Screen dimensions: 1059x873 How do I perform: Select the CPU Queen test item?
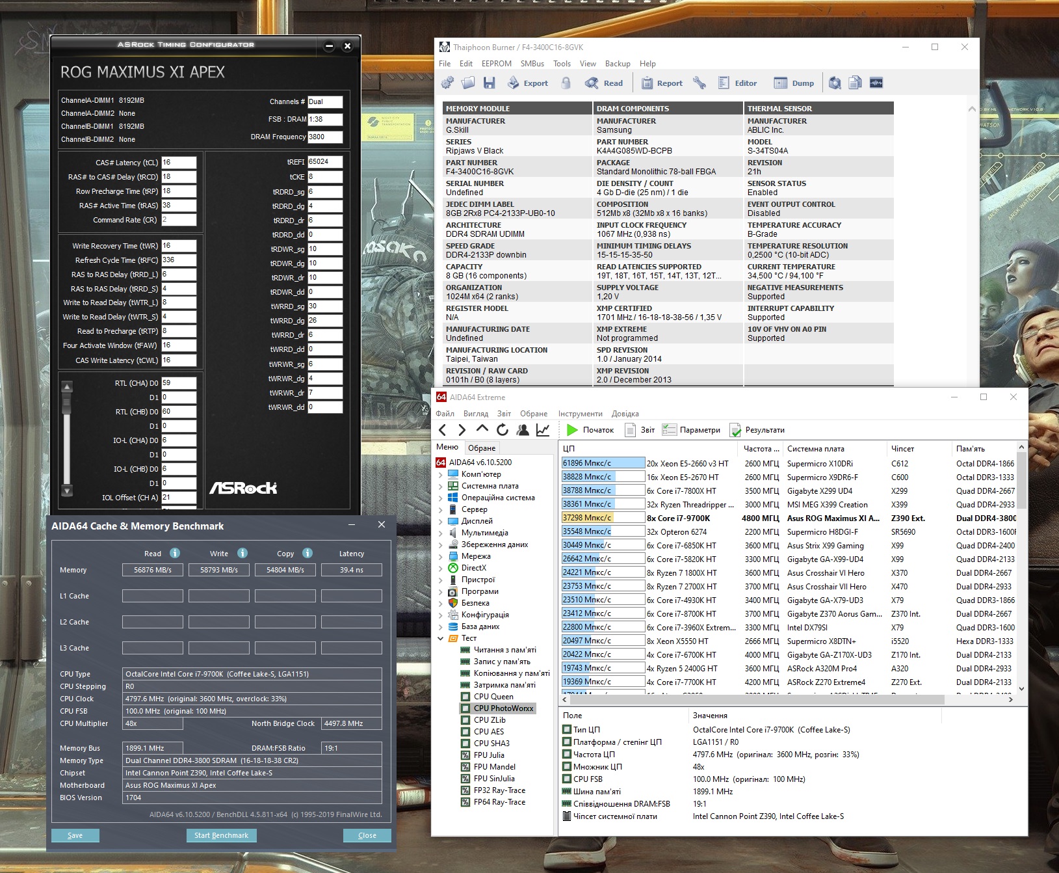click(493, 697)
